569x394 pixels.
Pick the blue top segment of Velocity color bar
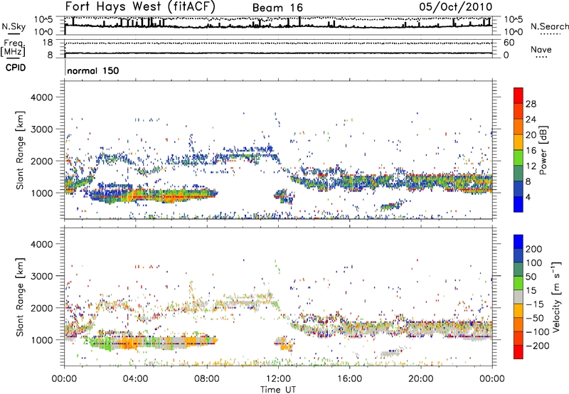click(x=519, y=242)
